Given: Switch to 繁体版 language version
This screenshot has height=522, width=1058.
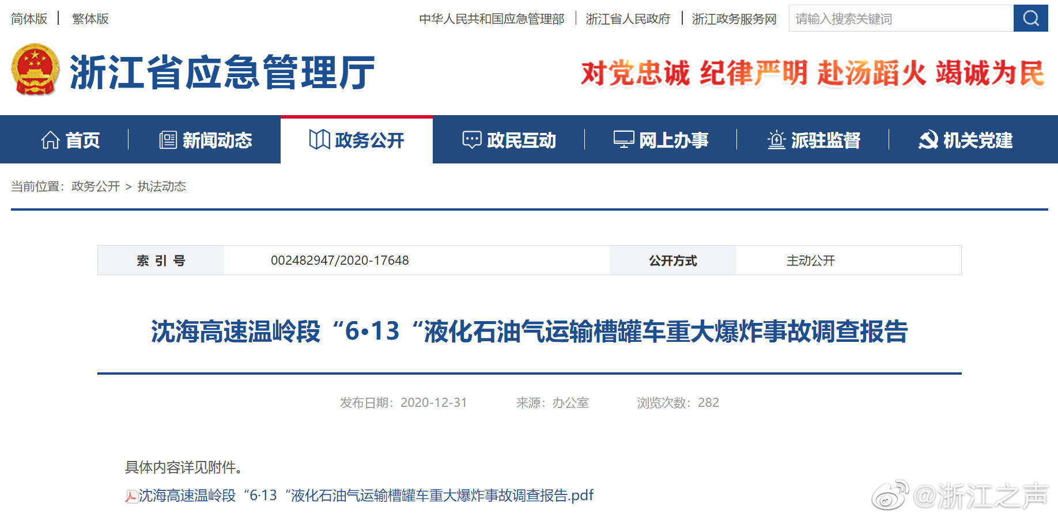Looking at the screenshot, I should pos(90,19).
